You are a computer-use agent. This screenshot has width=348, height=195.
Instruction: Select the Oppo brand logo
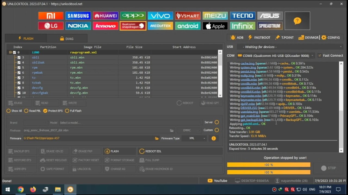[x=133, y=16]
